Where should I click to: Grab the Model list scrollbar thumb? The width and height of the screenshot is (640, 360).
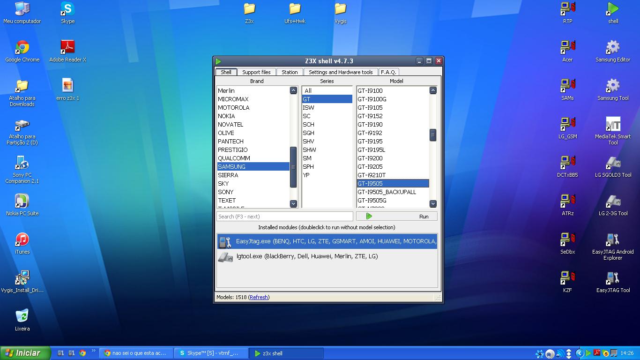pos(433,135)
